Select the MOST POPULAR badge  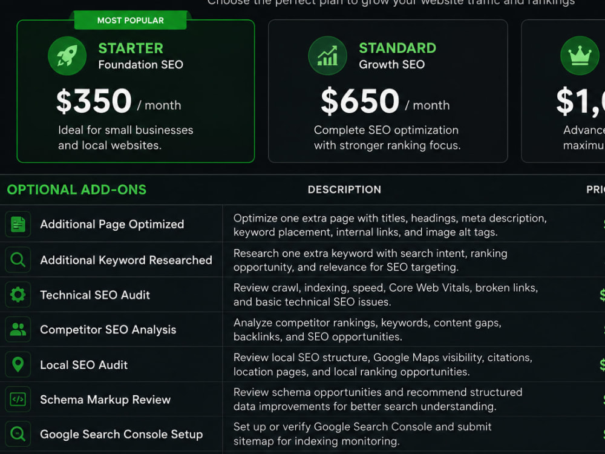click(131, 21)
